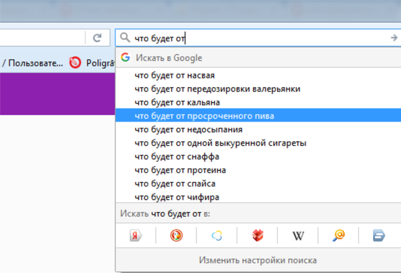Search with the Yandex engine icon
Image resolution: width=401 pixels, height=273 pixels.
click(135, 235)
